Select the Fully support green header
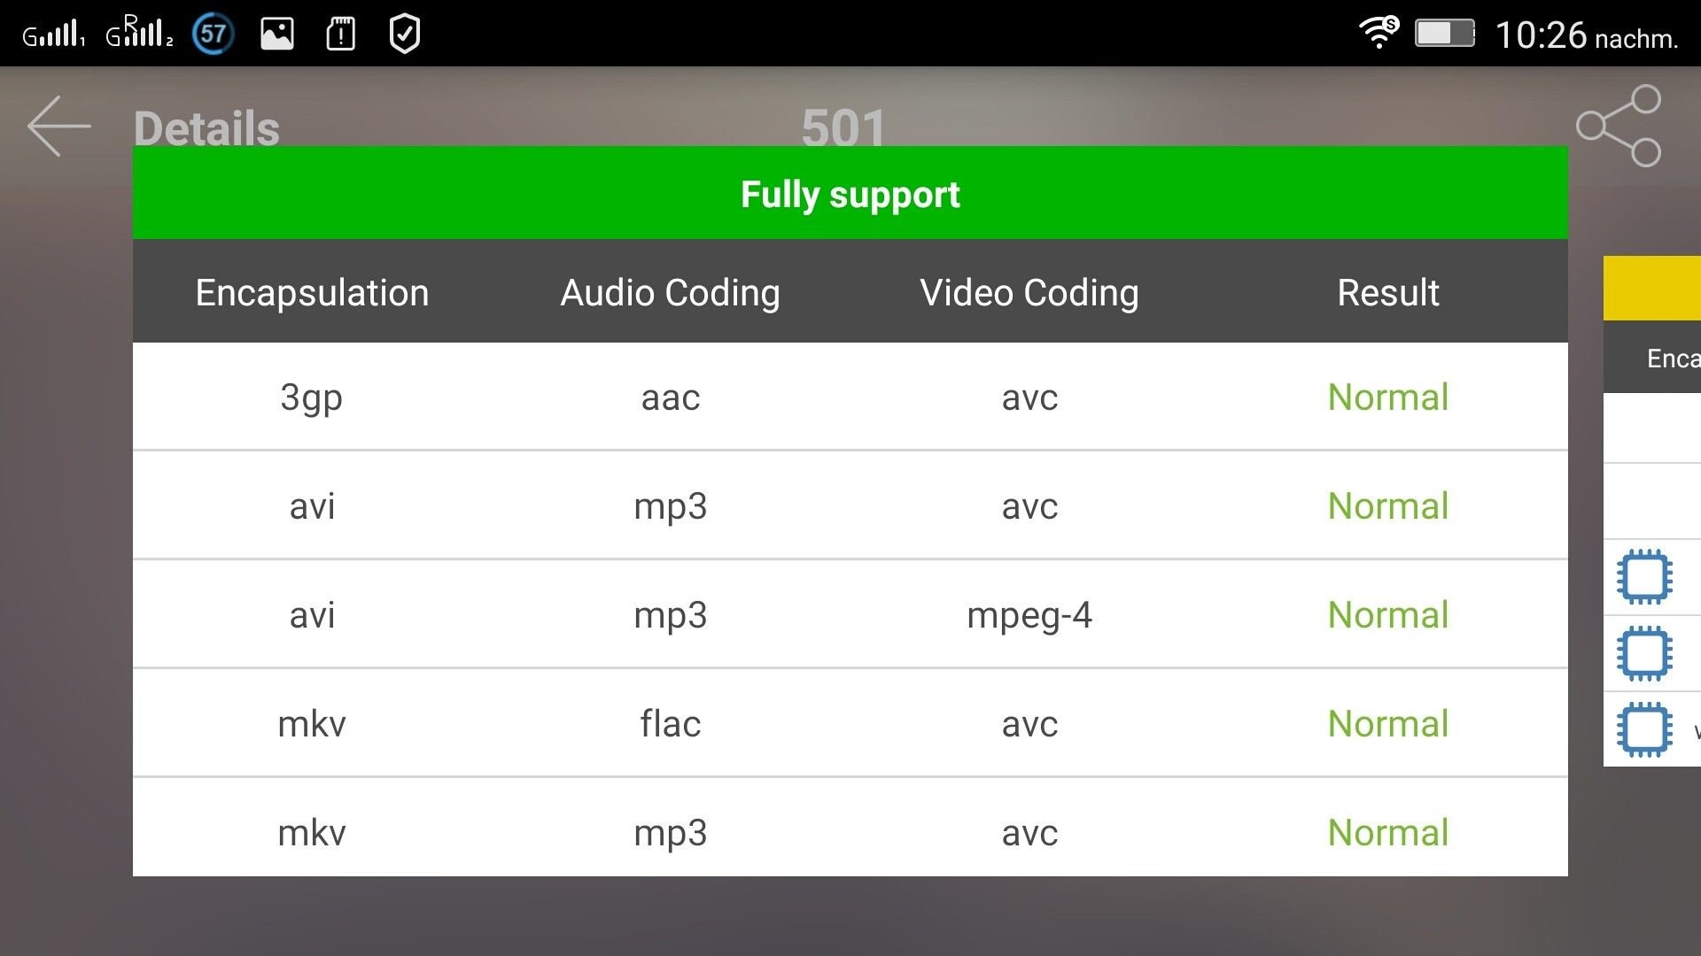Viewport: 1701px width, 956px height. [x=850, y=193]
